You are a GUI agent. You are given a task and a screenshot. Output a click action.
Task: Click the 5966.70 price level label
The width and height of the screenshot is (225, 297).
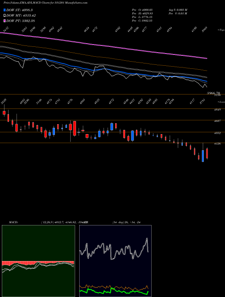coord(213,93)
